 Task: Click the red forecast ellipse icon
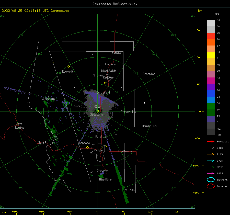point(211,186)
